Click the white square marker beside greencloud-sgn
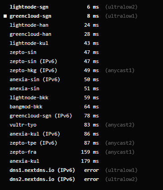 tap(5, 16)
